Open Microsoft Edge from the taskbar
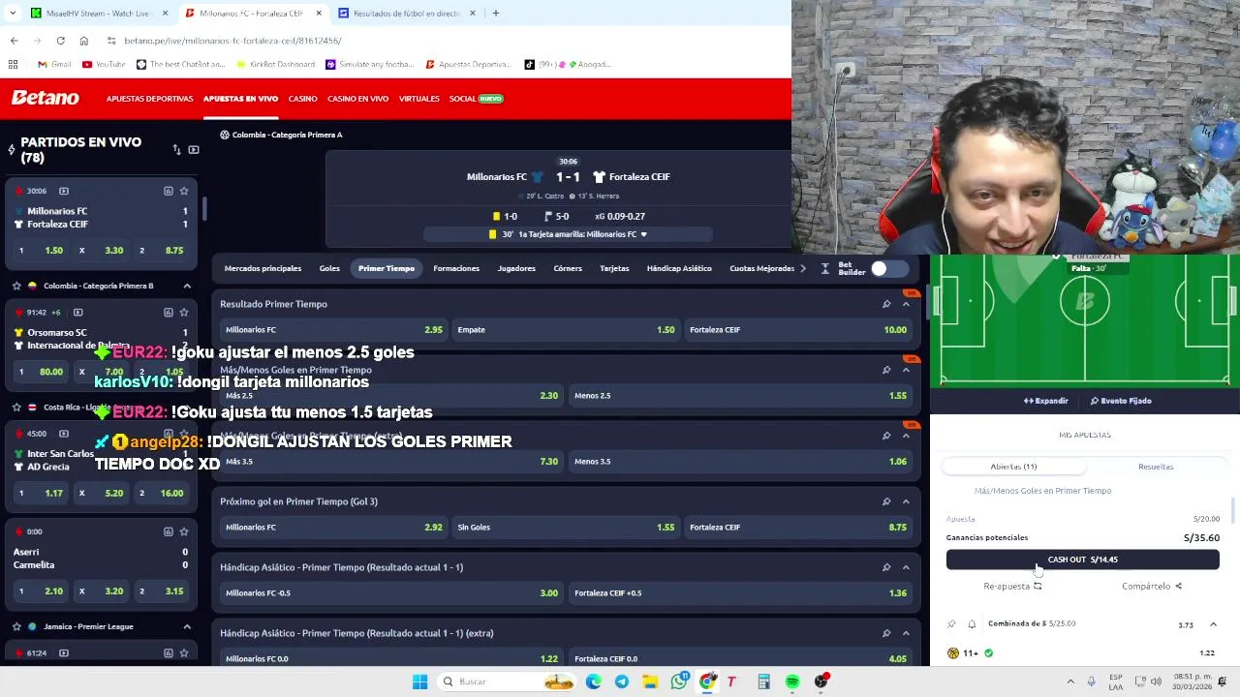Viewport: 1240px width, 697px height. coord(593,682)
